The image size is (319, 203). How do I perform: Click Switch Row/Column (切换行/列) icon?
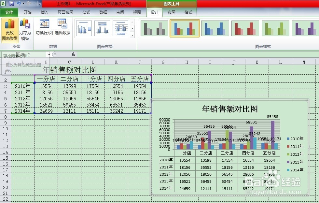pyautogui.click(x=44, y=27)
